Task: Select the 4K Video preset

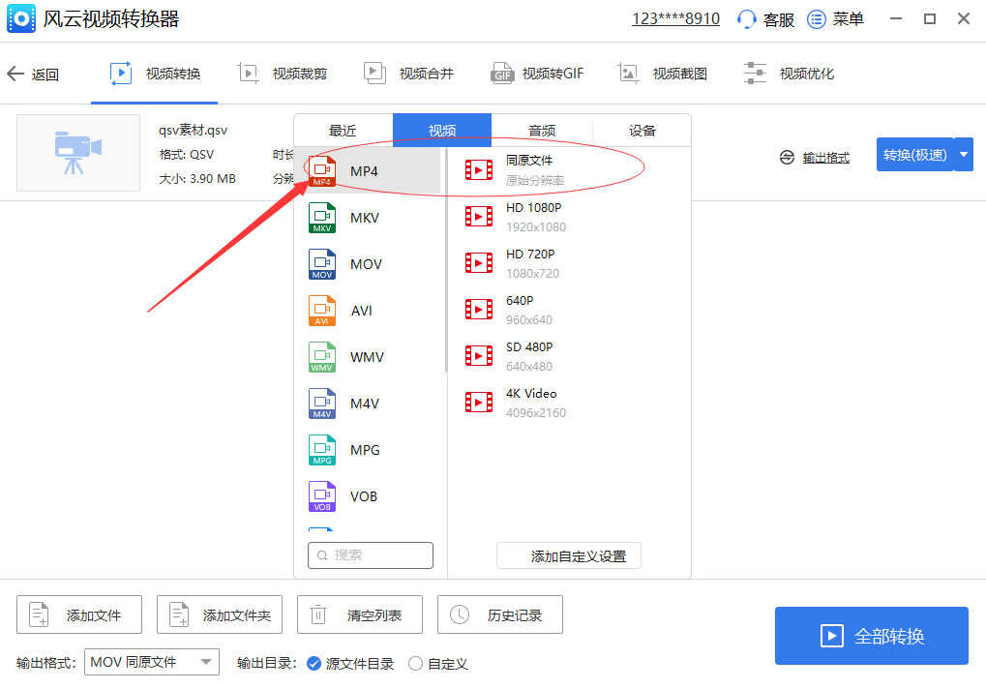Action: coord(569,403)
